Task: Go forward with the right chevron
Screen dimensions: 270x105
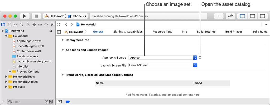Action: click(72, 24)
